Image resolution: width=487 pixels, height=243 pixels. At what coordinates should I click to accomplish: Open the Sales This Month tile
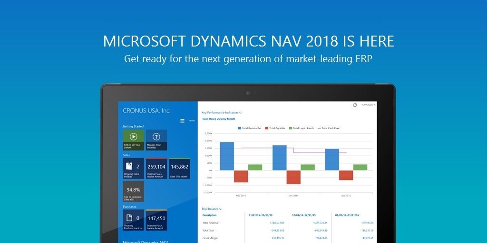click(179, 168)
